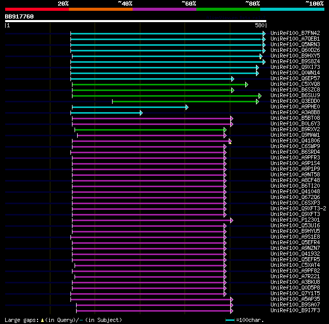
Task: Click the arrowhead ending the UniRef100_P12301 alignment
Action: pos(232,220)
